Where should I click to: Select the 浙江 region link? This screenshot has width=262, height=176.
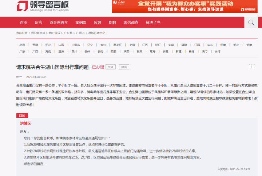point(158,45)
